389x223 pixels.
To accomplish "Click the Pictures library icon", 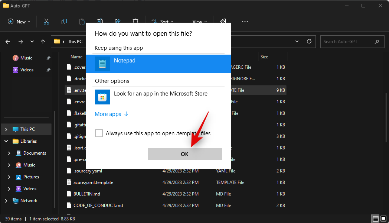I will click(19, 177).
